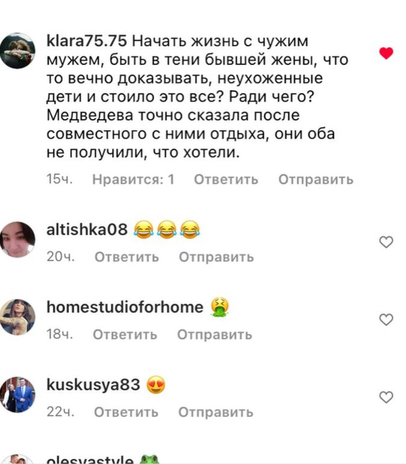The height and width of the screenshot is (464, 406).
Task: Open altishka08's avatar
Action: [17, 240]
